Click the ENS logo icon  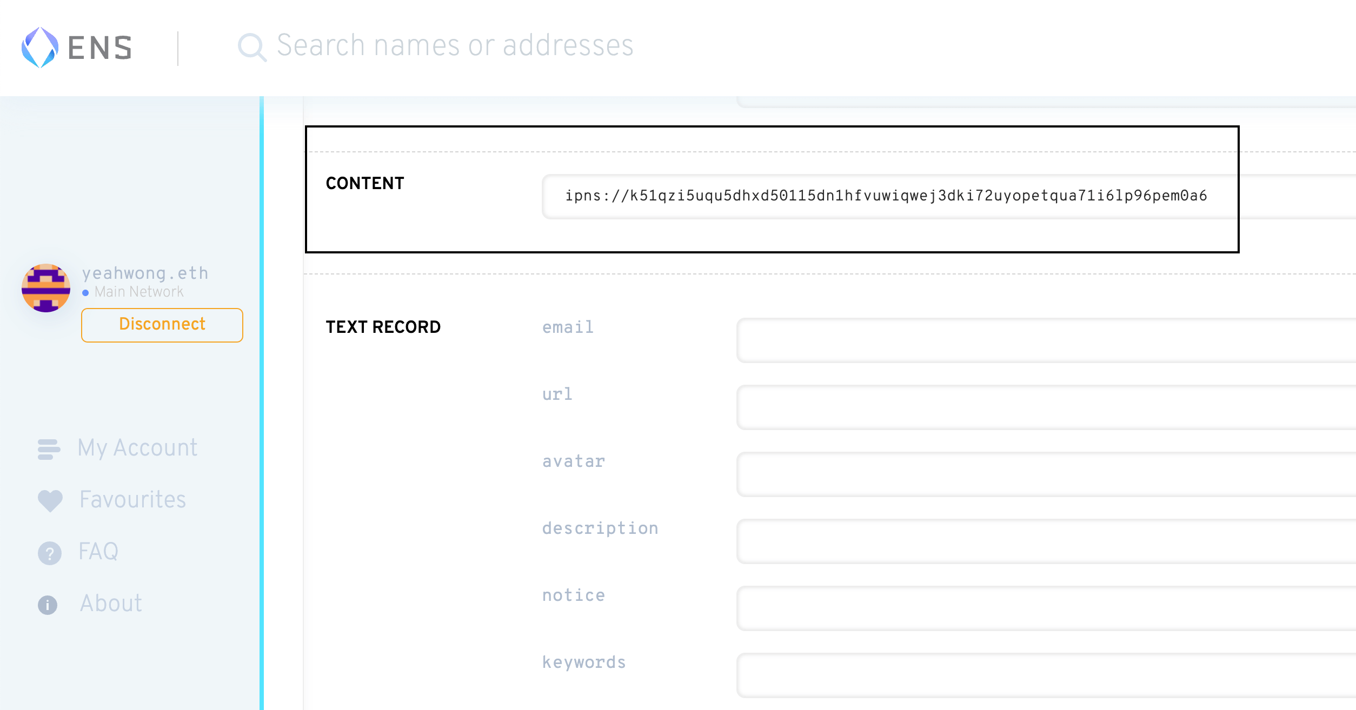pos(39,48)
